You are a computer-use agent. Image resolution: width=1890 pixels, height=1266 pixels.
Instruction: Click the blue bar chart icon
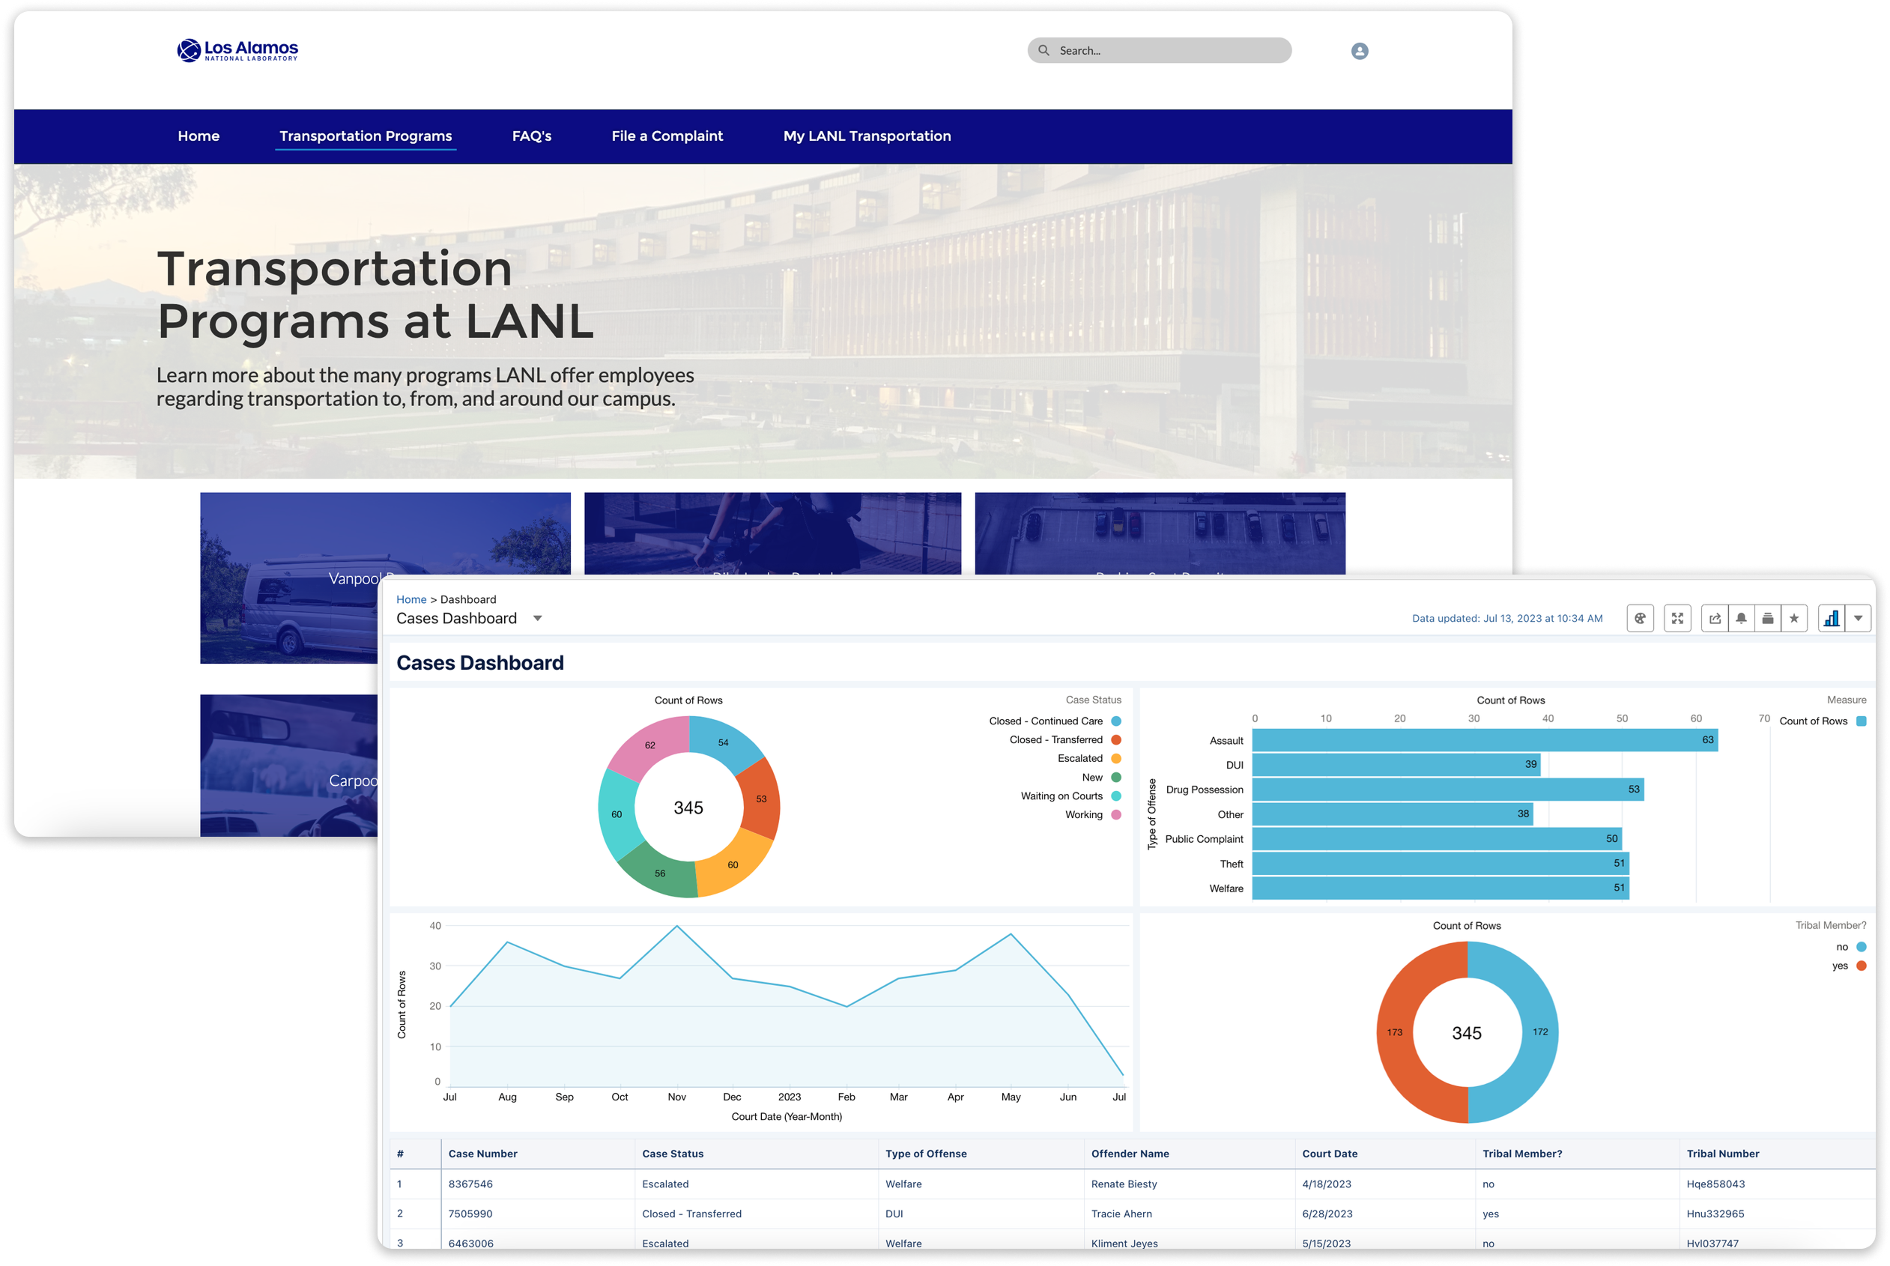[1831, 619]
